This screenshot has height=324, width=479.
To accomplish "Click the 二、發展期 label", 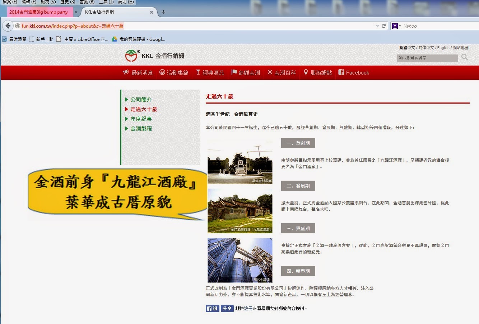I will click(x=298, y=186).
